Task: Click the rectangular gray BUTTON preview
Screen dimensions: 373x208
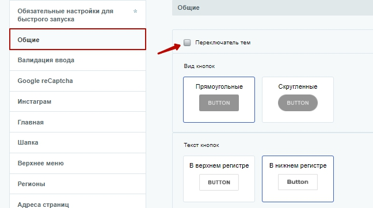Action: (x=219, y=103)
